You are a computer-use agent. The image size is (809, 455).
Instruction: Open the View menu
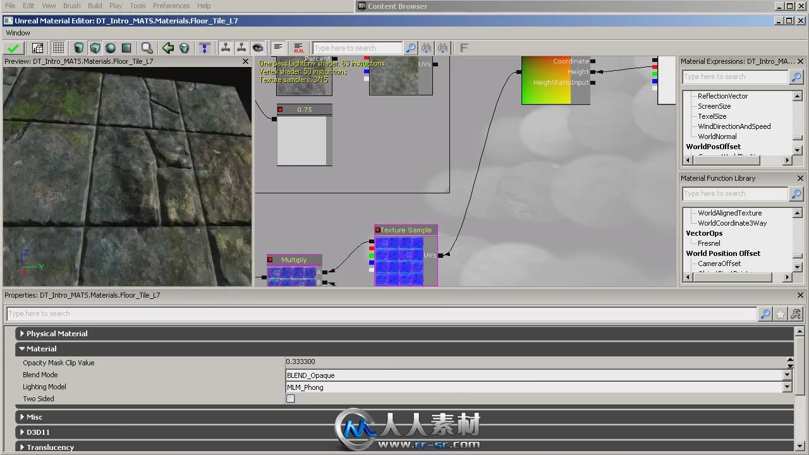[49, 6]
